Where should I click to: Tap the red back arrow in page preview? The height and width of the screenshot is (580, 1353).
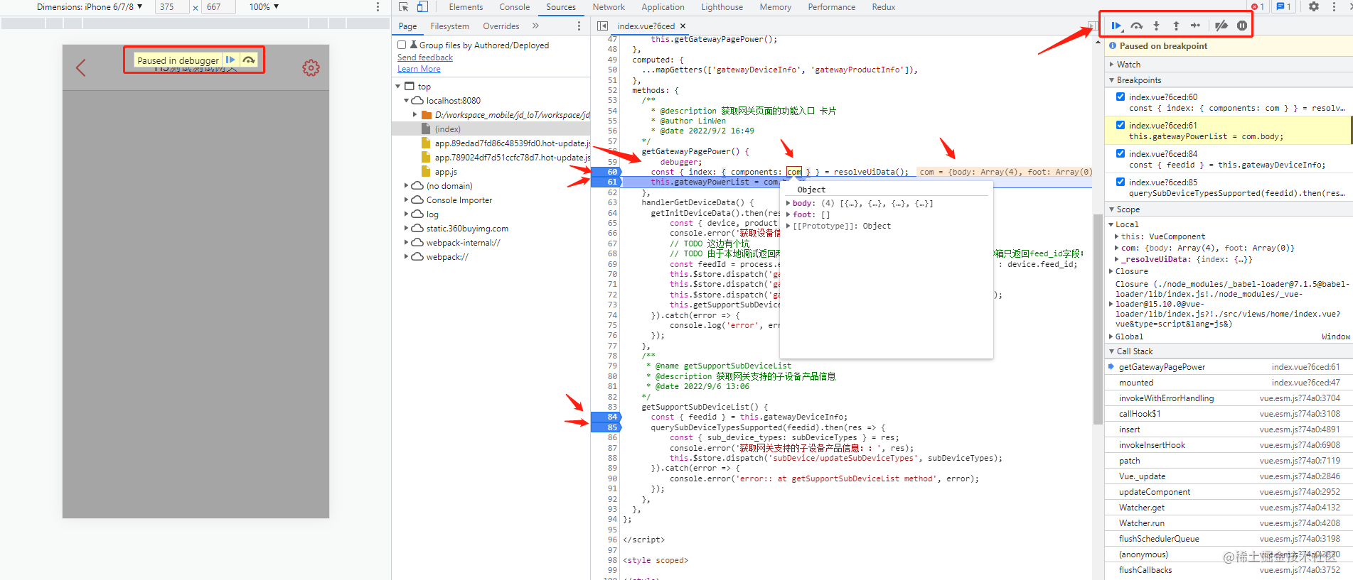[x=81, y=68]
